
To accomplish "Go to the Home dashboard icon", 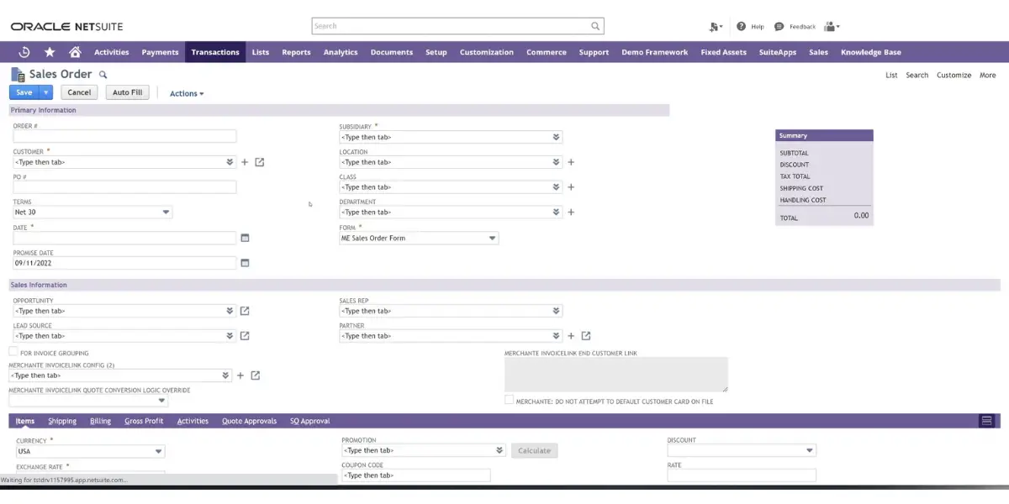I will [75, 52].
